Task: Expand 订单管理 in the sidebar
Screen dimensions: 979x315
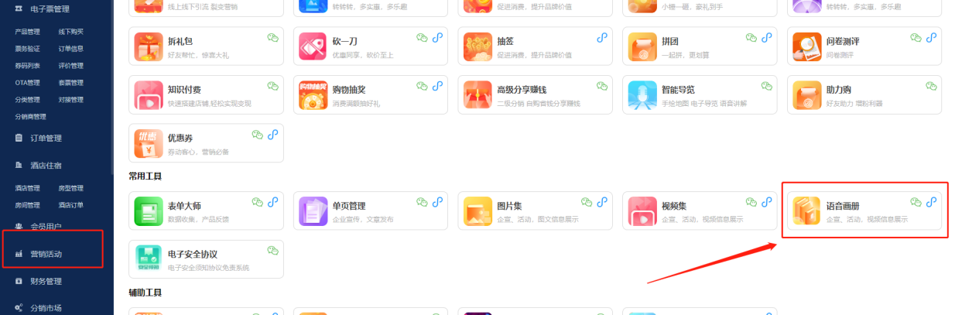Action: point(45,139)
